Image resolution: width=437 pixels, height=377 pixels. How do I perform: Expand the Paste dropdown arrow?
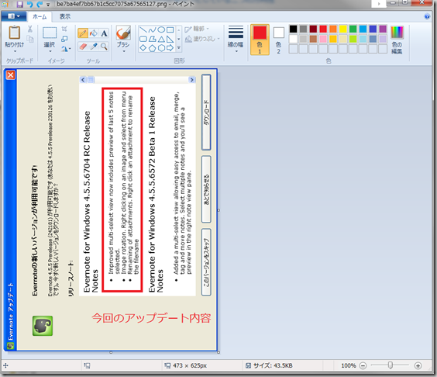(15, 52)
